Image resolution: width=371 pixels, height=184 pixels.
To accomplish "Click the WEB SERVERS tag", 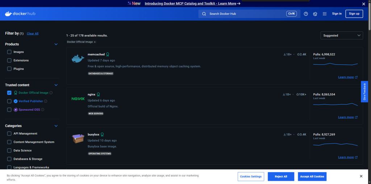I will 96,114.
